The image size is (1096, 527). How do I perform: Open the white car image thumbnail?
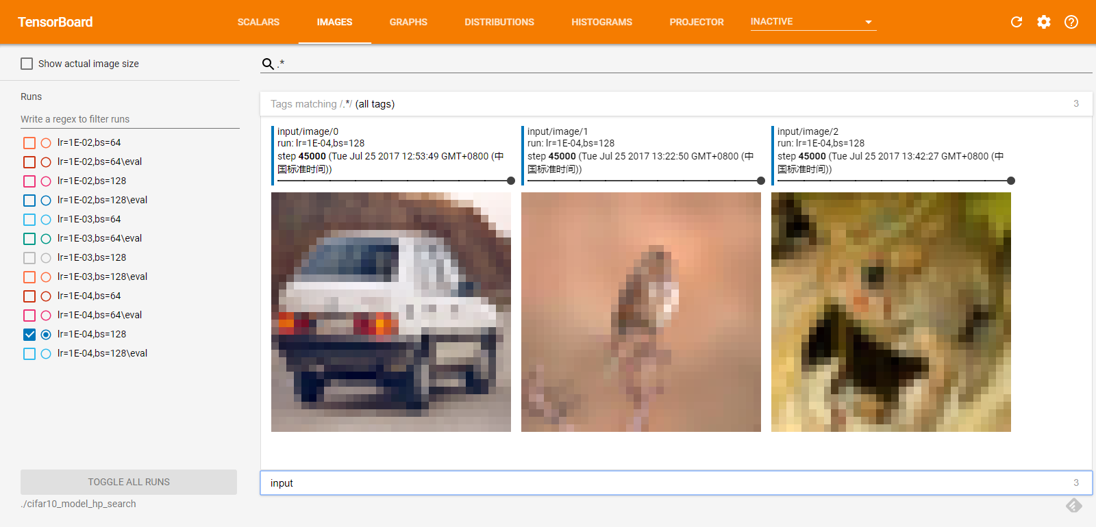391,312
